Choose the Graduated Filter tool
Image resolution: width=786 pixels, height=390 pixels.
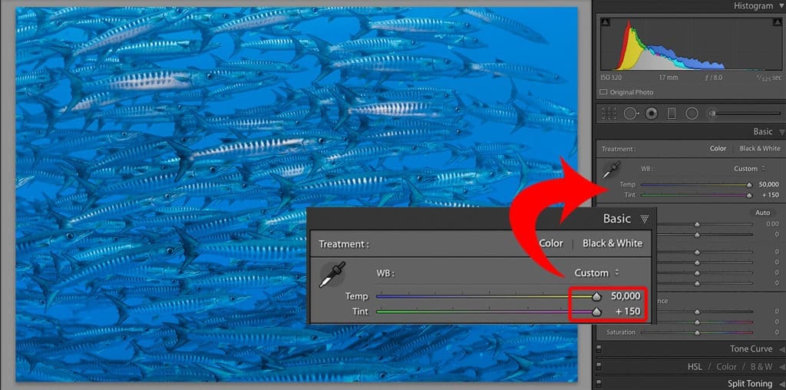pyautogui.click(x=672, y=114)
